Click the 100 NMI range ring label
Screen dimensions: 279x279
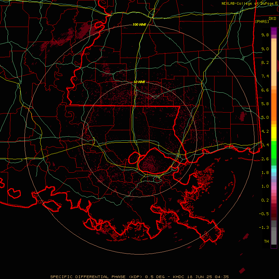point(139,24)
